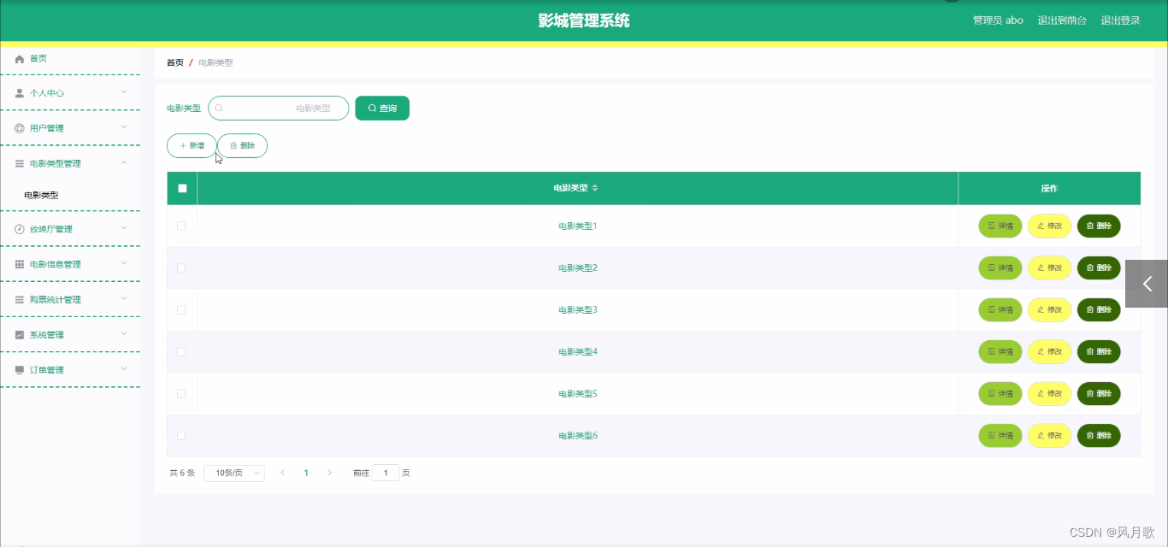Click the grid icon for 电影信息管理
Image resolution: width=1168 pixels, height=547 pixels.
20,264
